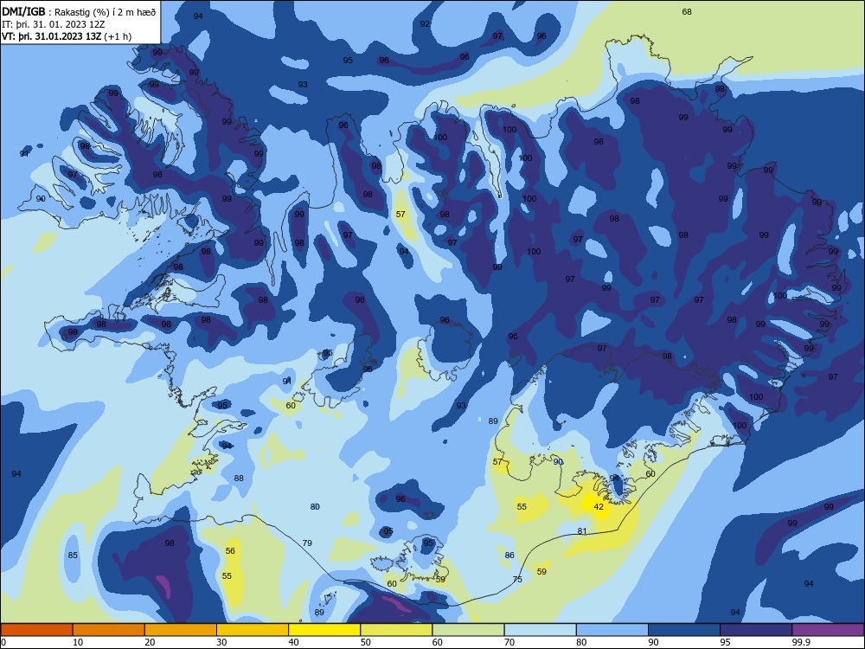The width and height of the screenshot is (865, 649).
Task: Click the legend tick label '10'
Action: pyautogui.click(x=78, y=642)
